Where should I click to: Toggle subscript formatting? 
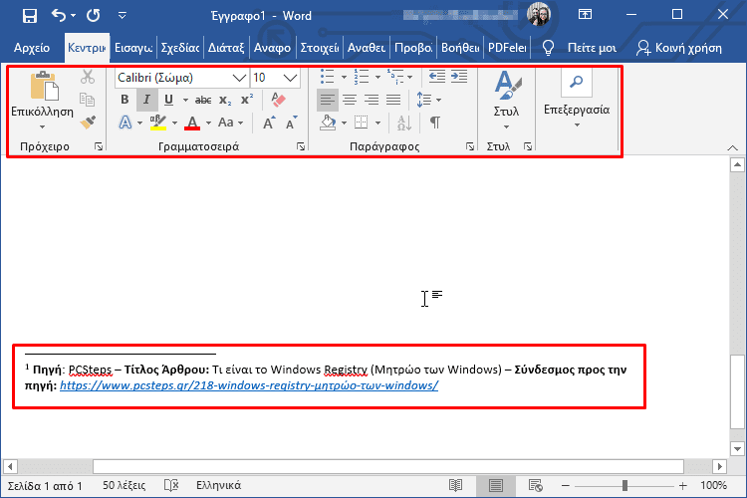(225, 100)
